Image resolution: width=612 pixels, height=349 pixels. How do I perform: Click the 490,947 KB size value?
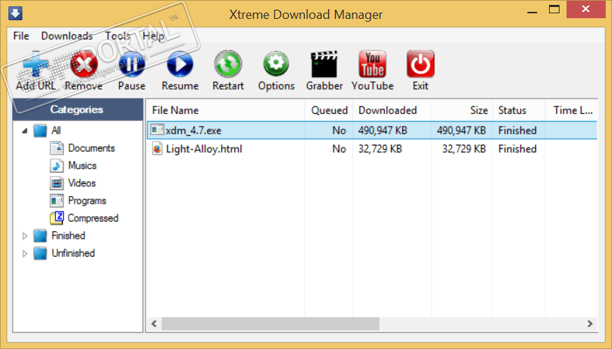(462, 130)
